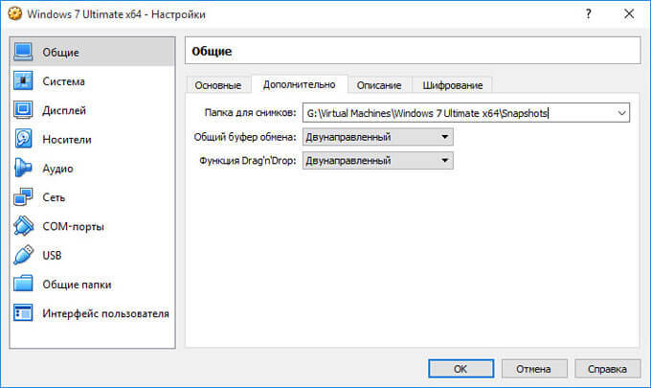
Task: Open the Носители disk icon
Action: [x=25, y=139]
